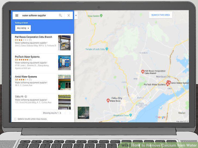Click 'Search this area' button on map
Screen dimensions: 198x148
coord(160,15)
